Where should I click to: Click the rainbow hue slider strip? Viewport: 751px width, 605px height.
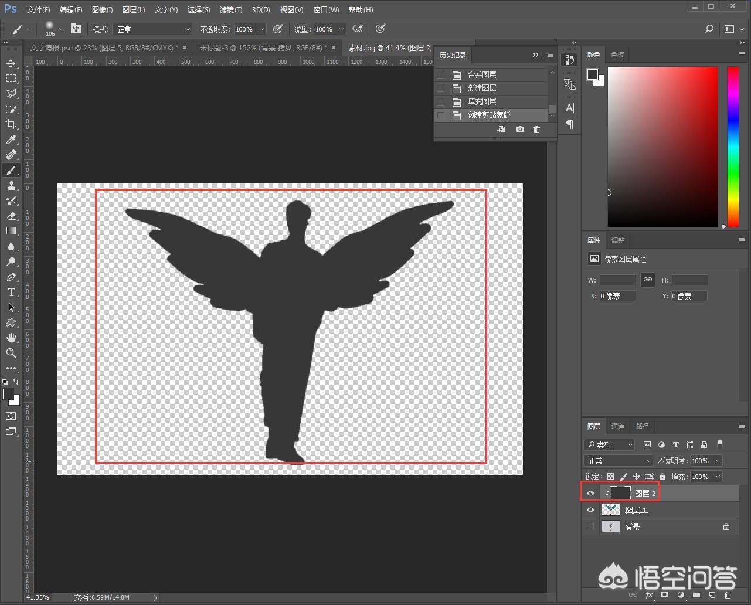tap(733, 147)
